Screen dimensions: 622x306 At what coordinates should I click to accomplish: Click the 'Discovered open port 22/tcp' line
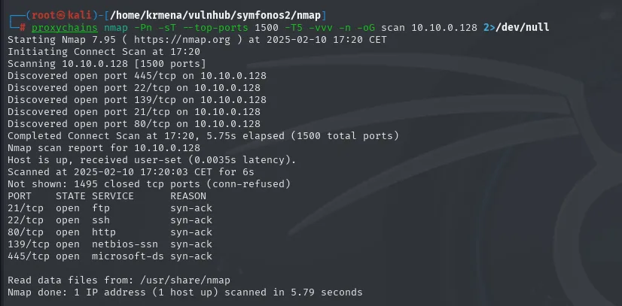[134, 88]
